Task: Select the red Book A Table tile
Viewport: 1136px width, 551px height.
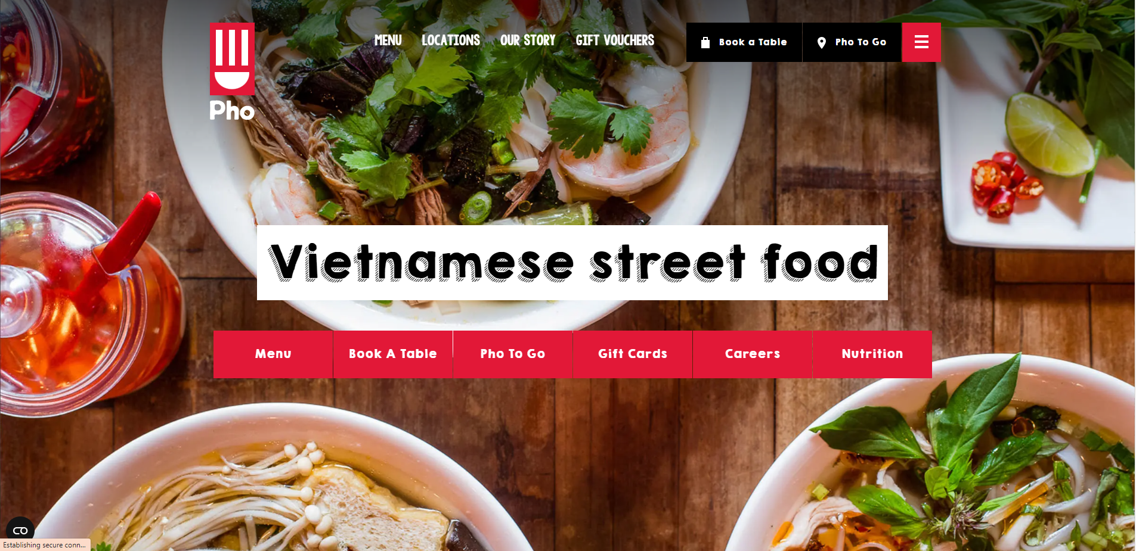Action: 393,354
